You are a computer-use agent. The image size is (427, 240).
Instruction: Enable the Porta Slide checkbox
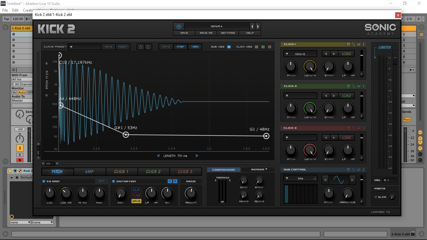click(376, 197)
